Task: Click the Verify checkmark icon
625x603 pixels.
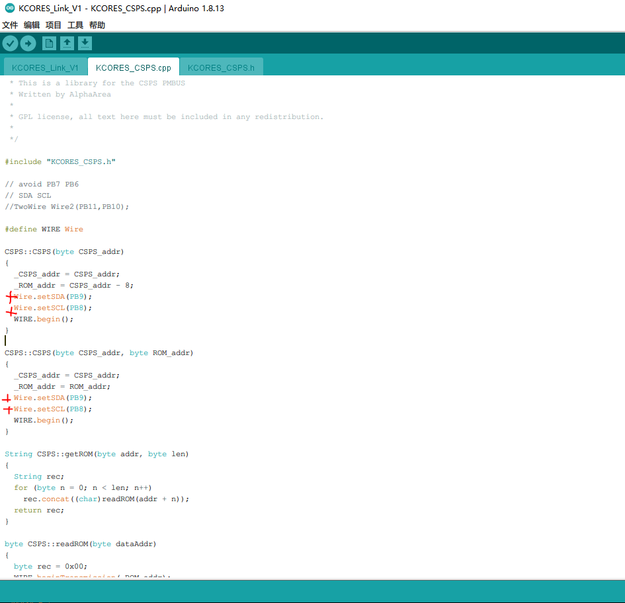Action: point(10,42)
